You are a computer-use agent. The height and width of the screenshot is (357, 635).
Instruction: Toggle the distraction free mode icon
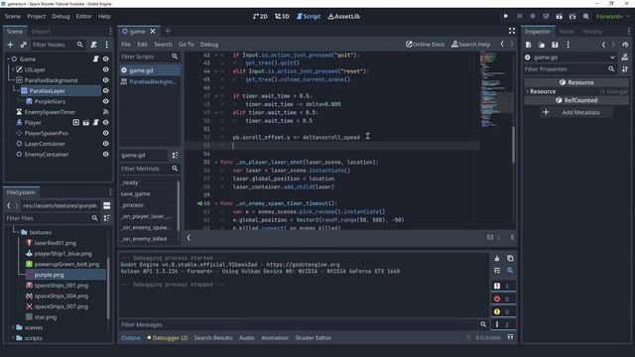pyautogui.click(x=512, y=31)
